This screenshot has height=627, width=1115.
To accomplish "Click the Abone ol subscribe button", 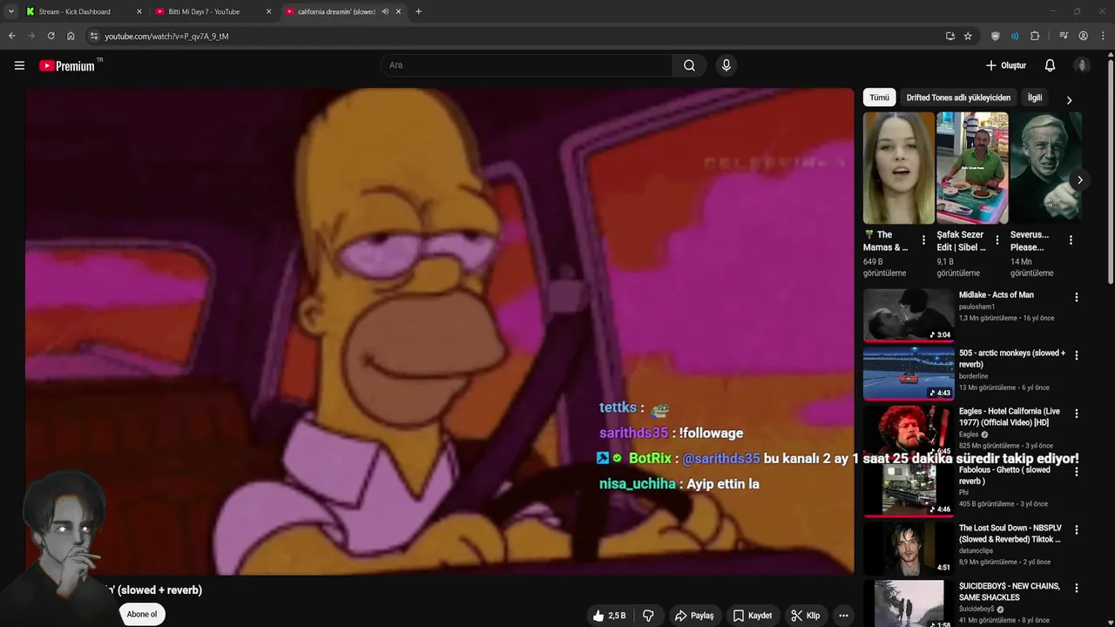I will [x=142, y=614].
